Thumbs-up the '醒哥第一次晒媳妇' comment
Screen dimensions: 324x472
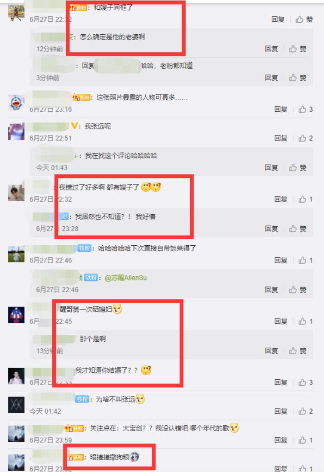(305, 321)
